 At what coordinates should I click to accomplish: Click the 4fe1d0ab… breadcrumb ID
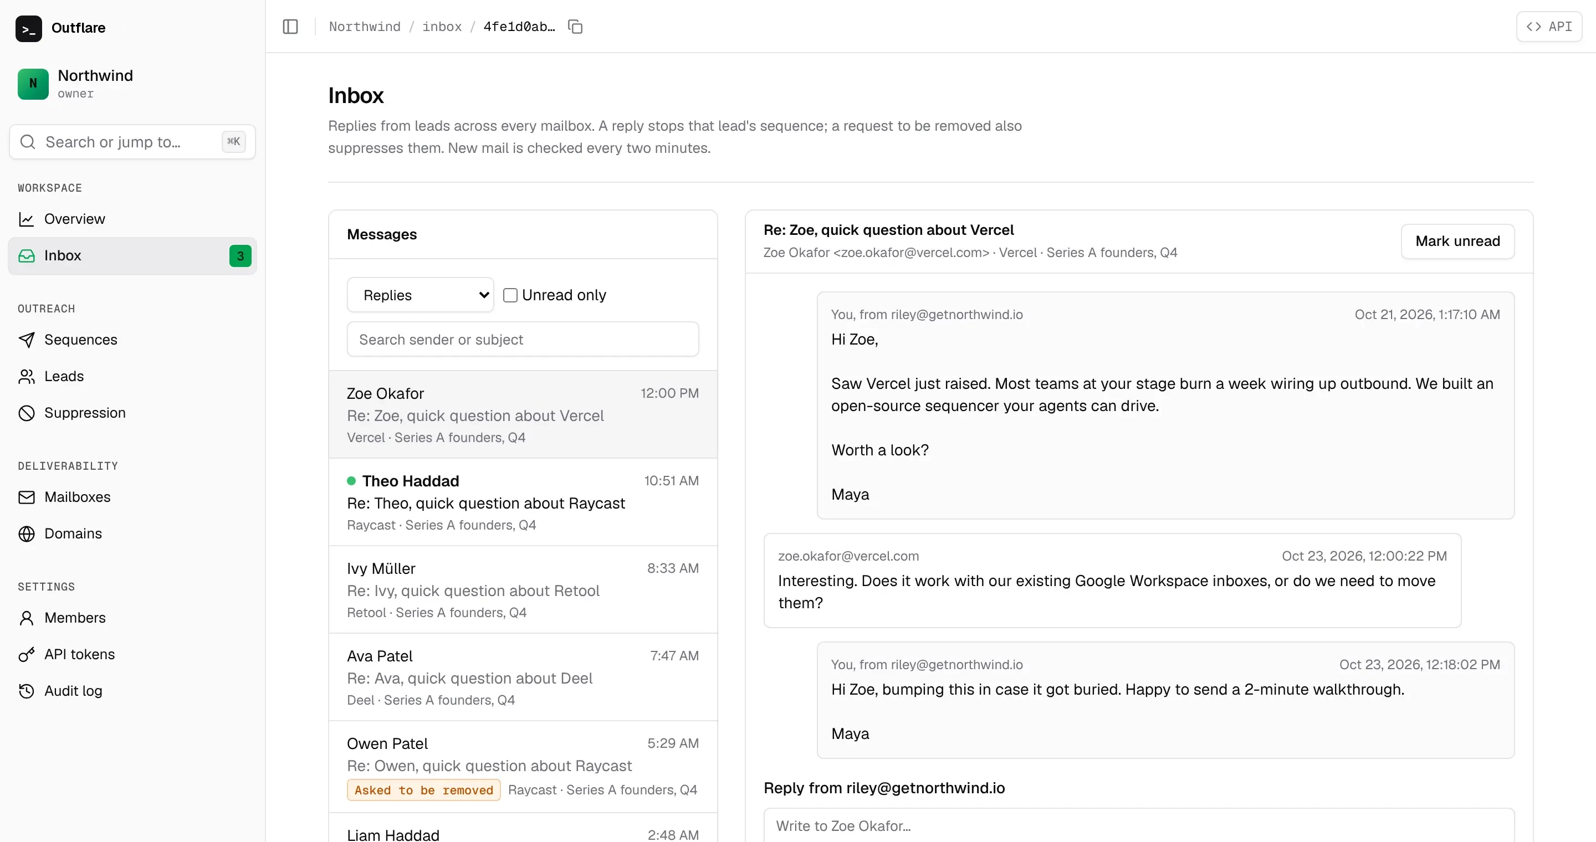519,27
